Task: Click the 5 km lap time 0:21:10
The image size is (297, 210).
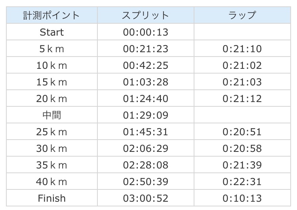Action: click(242, 49)
